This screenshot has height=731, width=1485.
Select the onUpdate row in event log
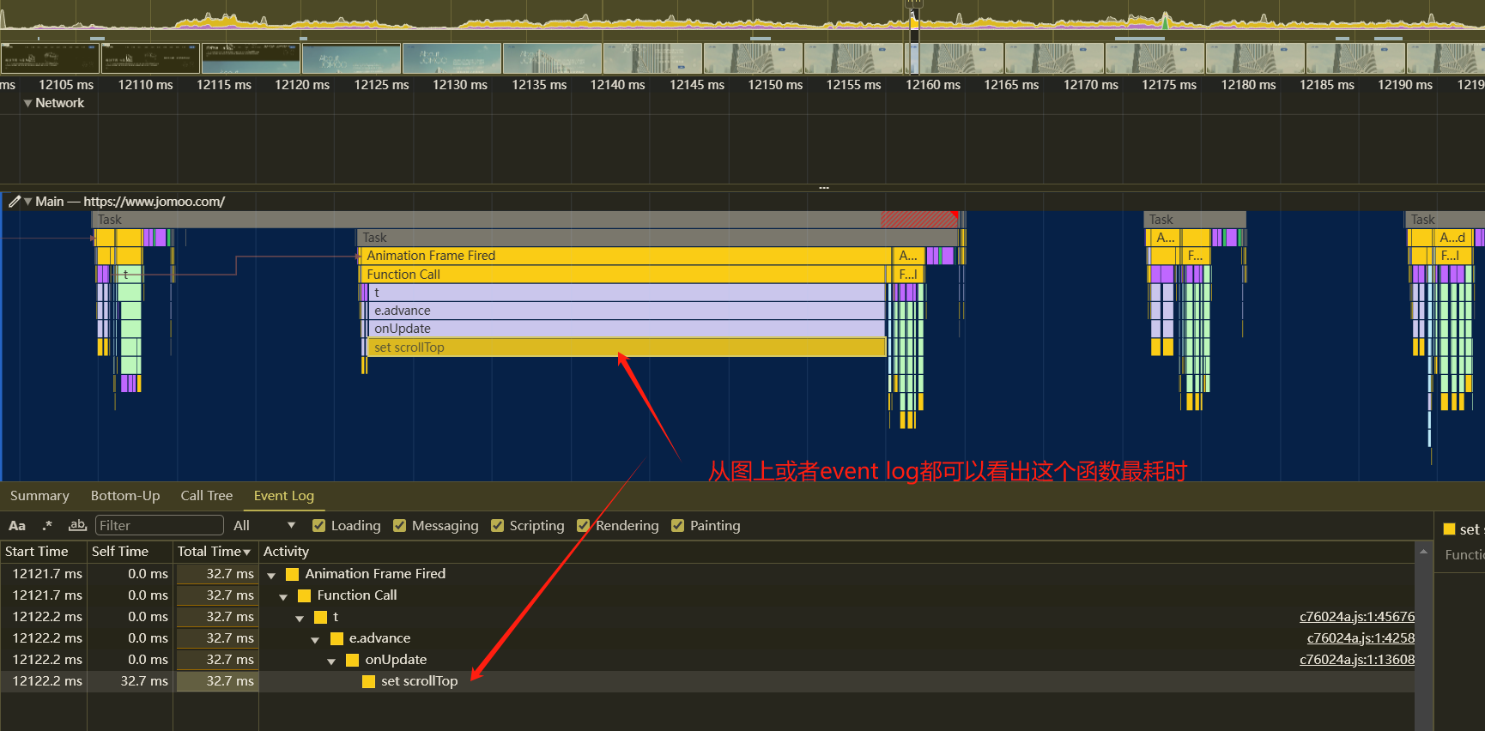point(707,660)
